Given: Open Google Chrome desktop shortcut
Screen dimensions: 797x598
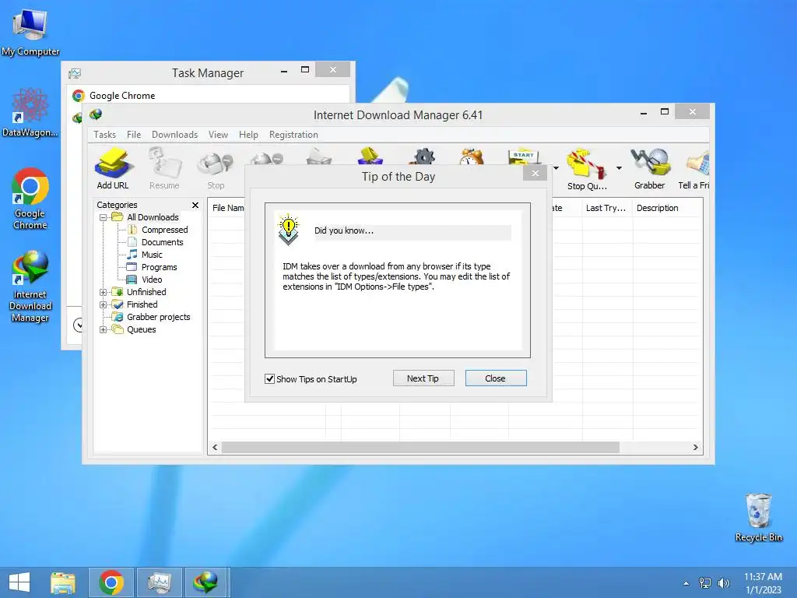Looking at the screenshot, I should coord(30,199).
